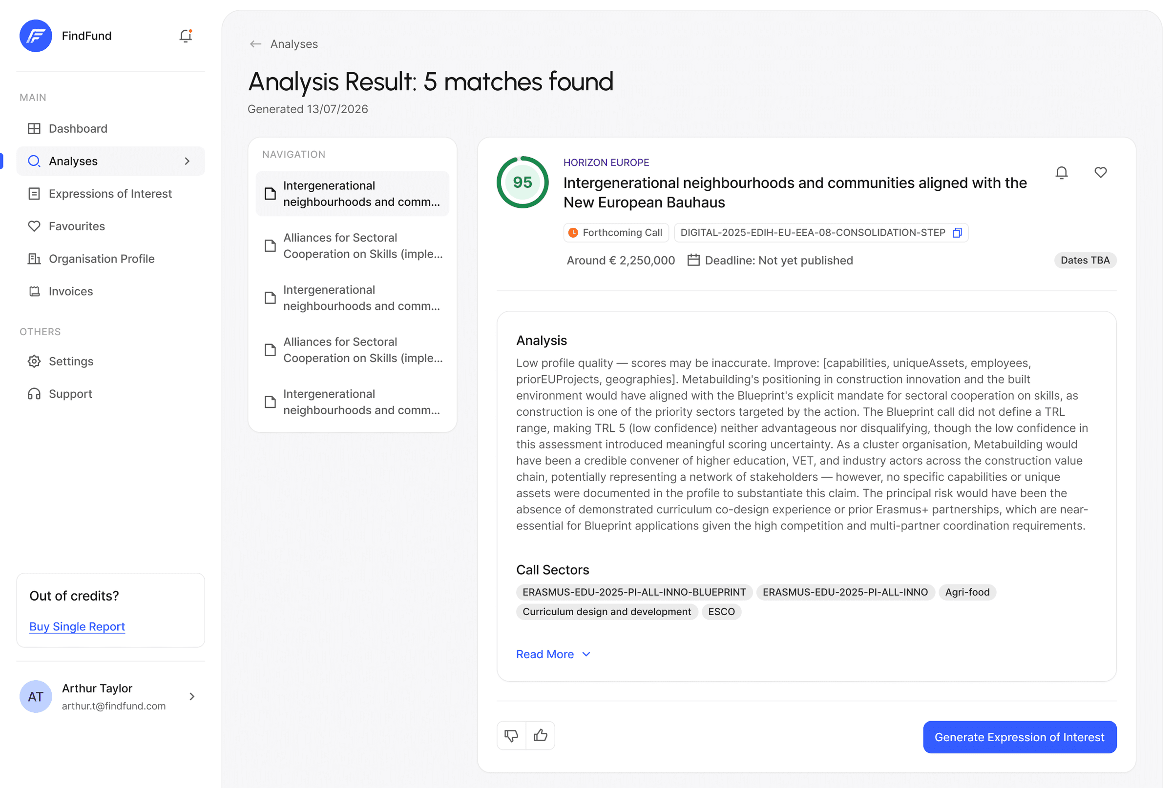
Task: Click the Around € 2,250,000 amount
Action: (621, 261)
